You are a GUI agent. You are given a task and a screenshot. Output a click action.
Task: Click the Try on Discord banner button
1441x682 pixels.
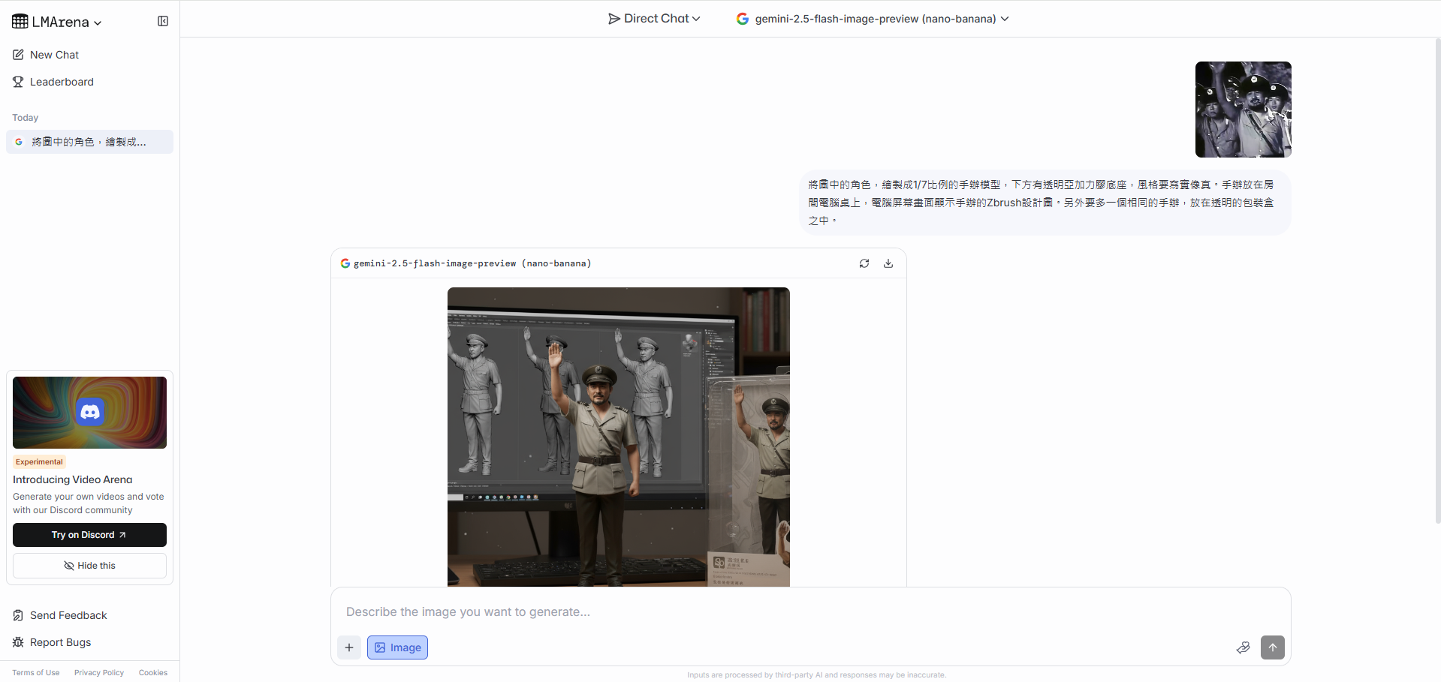tap(89, 534)
